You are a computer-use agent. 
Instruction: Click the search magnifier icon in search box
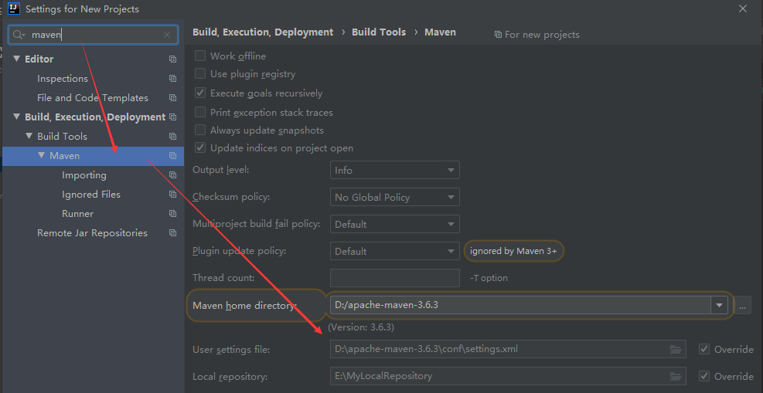click(x=19, y=35)
